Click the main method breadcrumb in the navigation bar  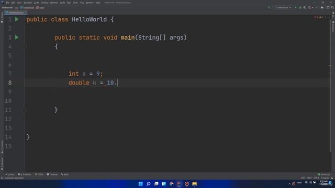click(x=40, y=8)
